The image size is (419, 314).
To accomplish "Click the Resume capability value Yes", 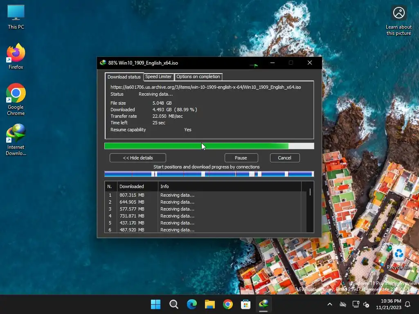I will click(188, 130).
